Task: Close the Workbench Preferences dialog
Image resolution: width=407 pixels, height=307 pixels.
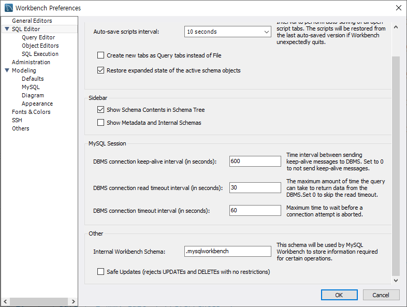Action: point(398,8)
